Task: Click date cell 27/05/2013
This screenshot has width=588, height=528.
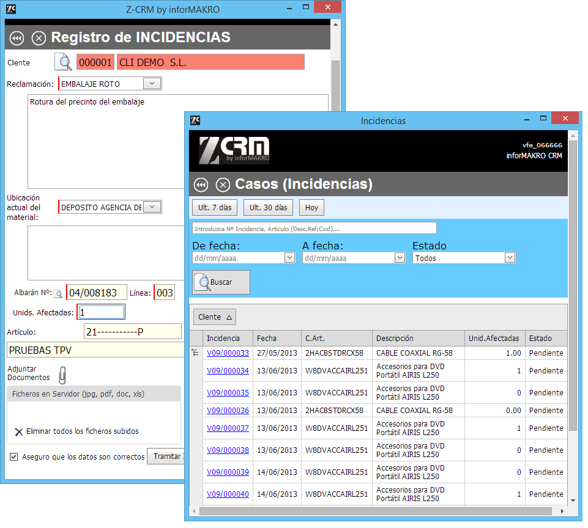Action: tap(277, 353)
